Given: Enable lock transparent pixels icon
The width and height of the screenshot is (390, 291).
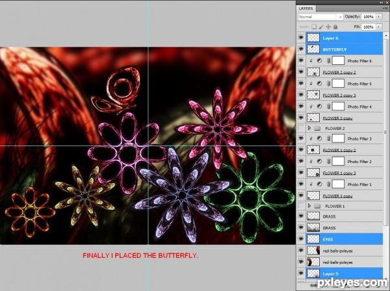Looking at the screenshot, I should coord(314,27).
